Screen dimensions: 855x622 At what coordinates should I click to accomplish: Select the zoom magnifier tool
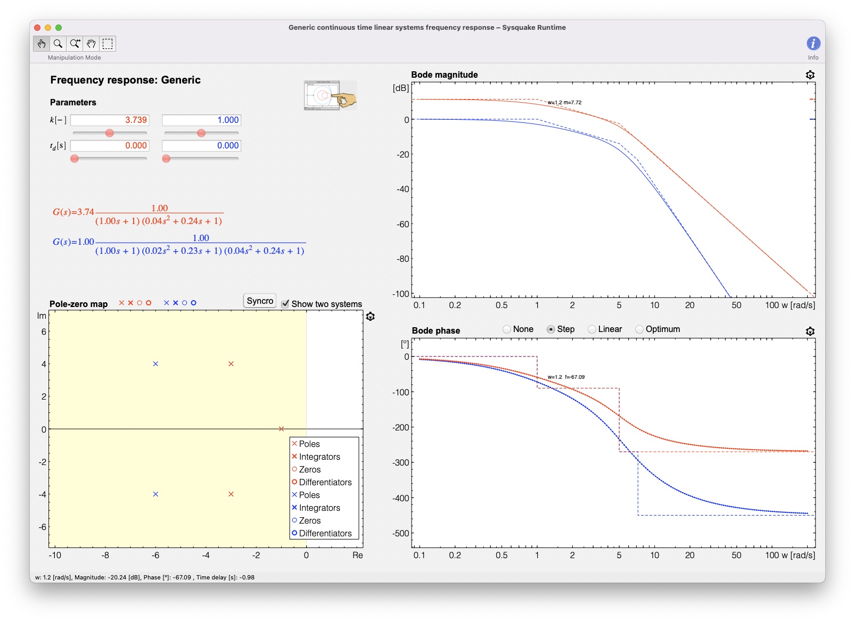pos(59,44)
